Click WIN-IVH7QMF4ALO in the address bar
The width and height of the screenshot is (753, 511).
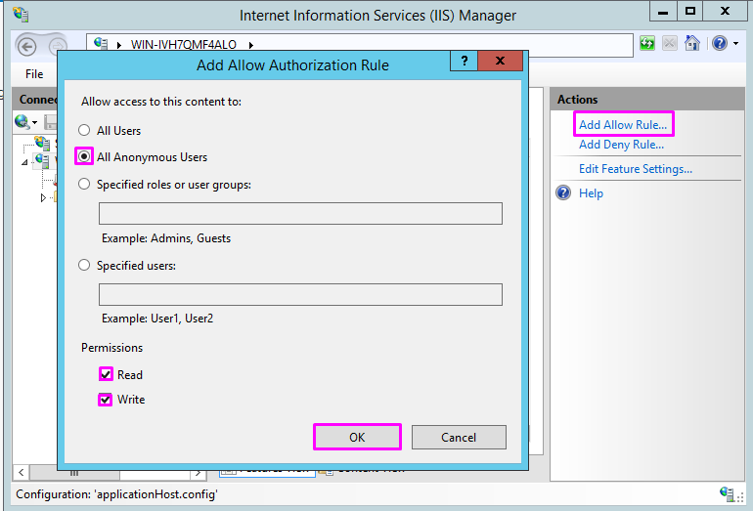click(184, 45)
